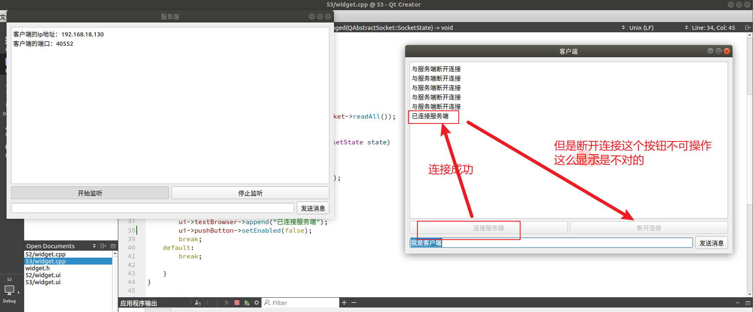This screenshot has width=753, height=312.
Task: Focus the 我是客户端 input in client window
Action: pos(551,243)
